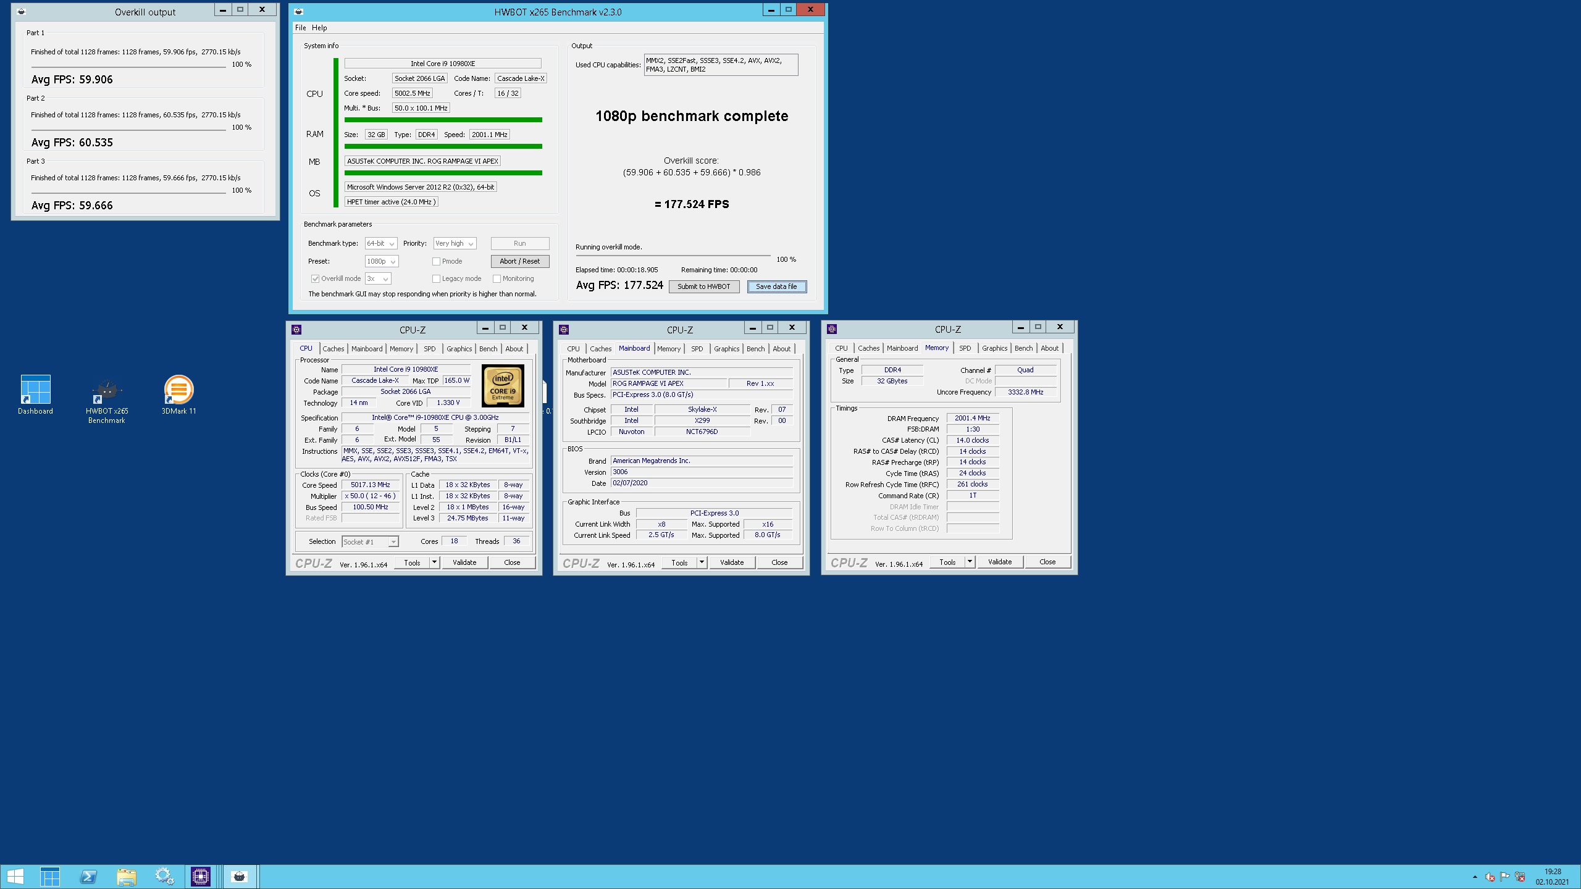Toggle the Overkill mode checkbox

pyautogui.click(x=315, y=278)
